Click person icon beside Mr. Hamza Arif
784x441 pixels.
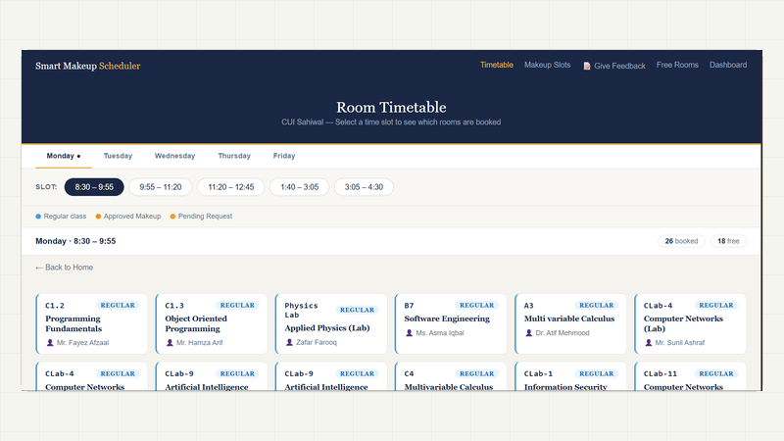170,342
